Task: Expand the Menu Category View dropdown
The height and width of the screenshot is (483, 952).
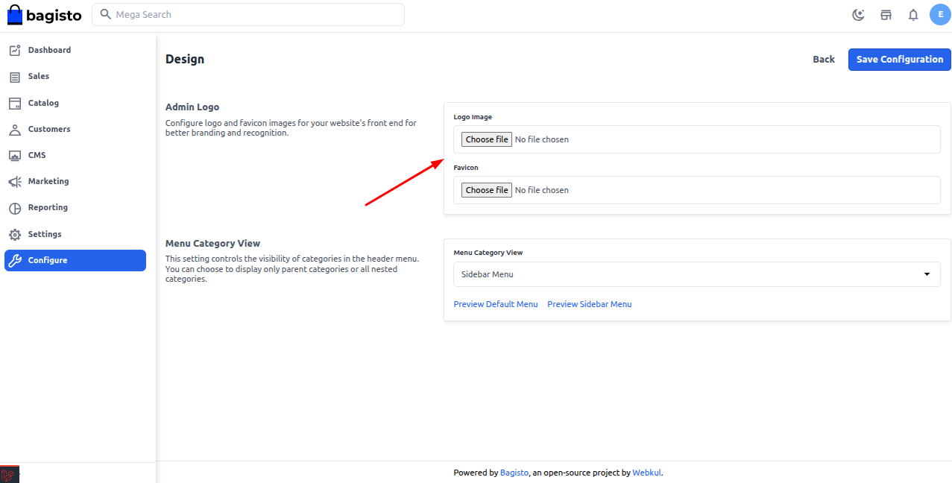Action: [696, 274]
